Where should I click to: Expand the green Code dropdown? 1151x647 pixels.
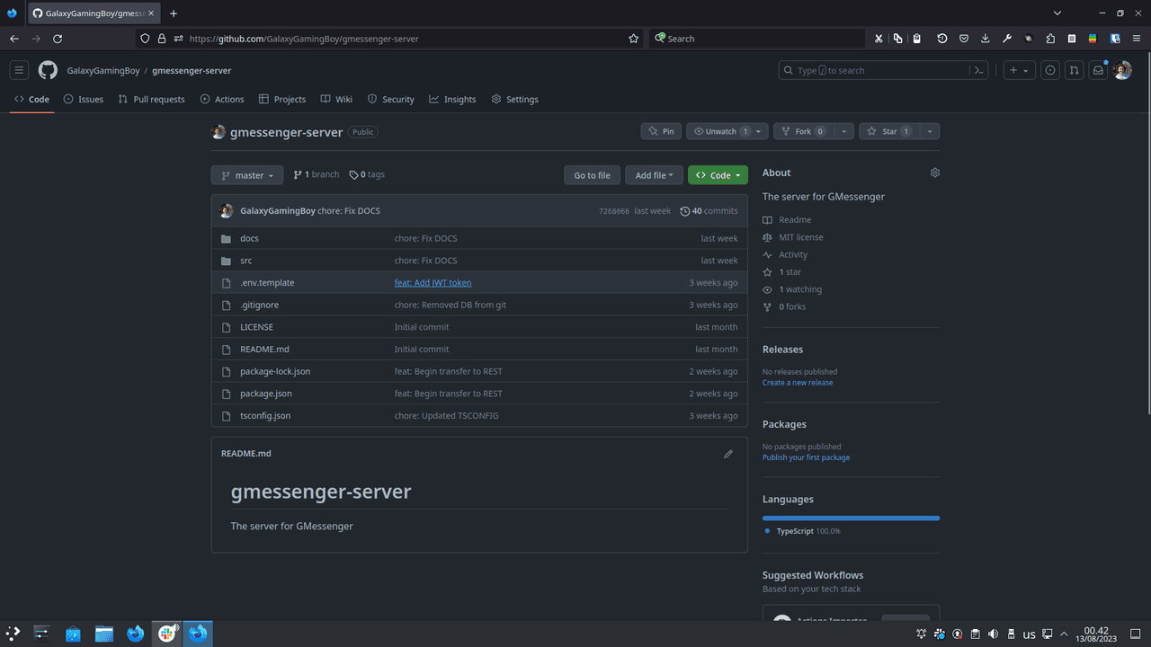click(x=720, y=175)
